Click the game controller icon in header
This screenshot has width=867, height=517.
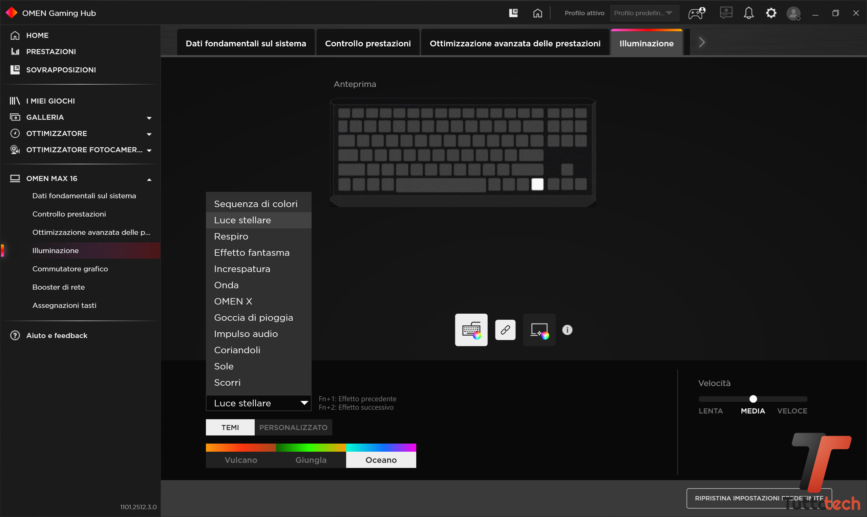click(696, 13)
